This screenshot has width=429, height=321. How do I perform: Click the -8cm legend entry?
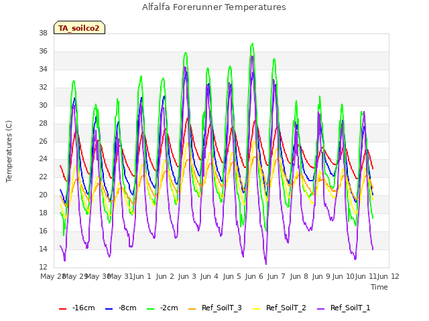[121, 308]
